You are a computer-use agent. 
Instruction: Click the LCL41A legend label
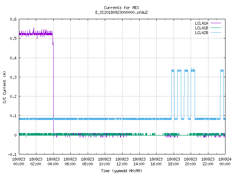point(202,23)
